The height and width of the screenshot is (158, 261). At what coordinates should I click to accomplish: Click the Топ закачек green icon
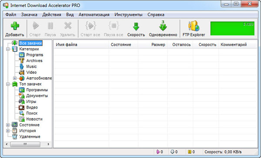pos(15,84)
